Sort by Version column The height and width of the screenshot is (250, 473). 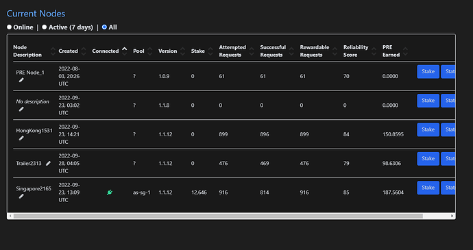[182, 51]
